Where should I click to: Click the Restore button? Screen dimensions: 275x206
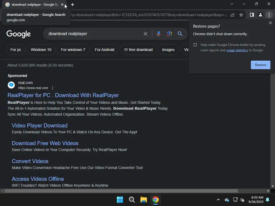click(x=260, y=65)
